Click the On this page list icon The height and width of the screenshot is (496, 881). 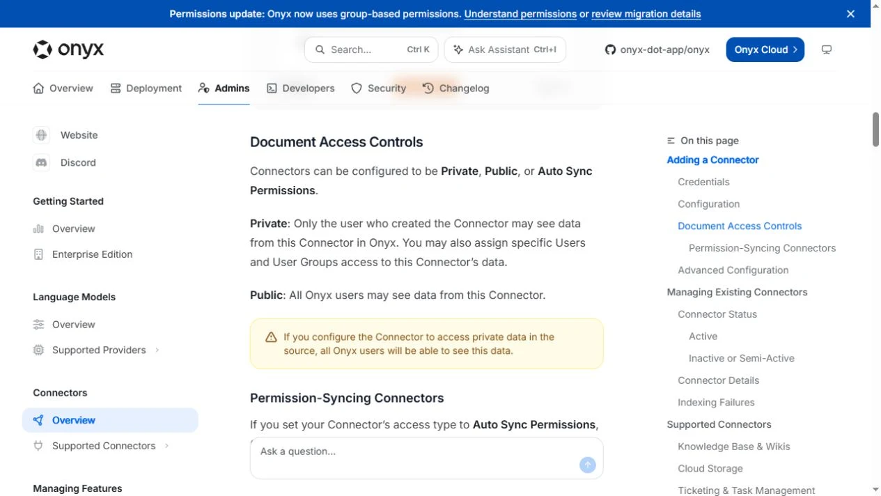[x=671, y=141]
